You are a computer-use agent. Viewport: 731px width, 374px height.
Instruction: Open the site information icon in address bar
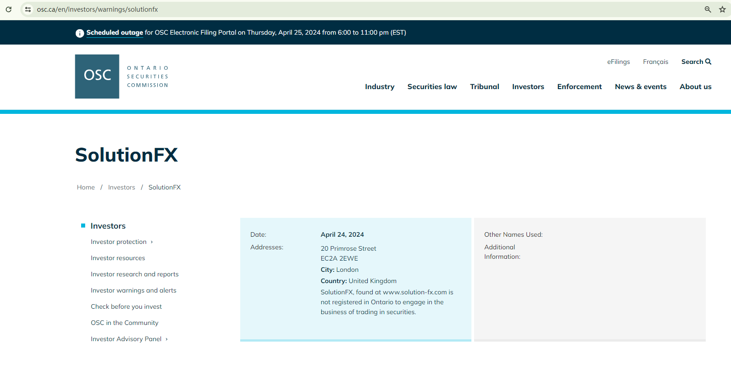tap(28, 9)
